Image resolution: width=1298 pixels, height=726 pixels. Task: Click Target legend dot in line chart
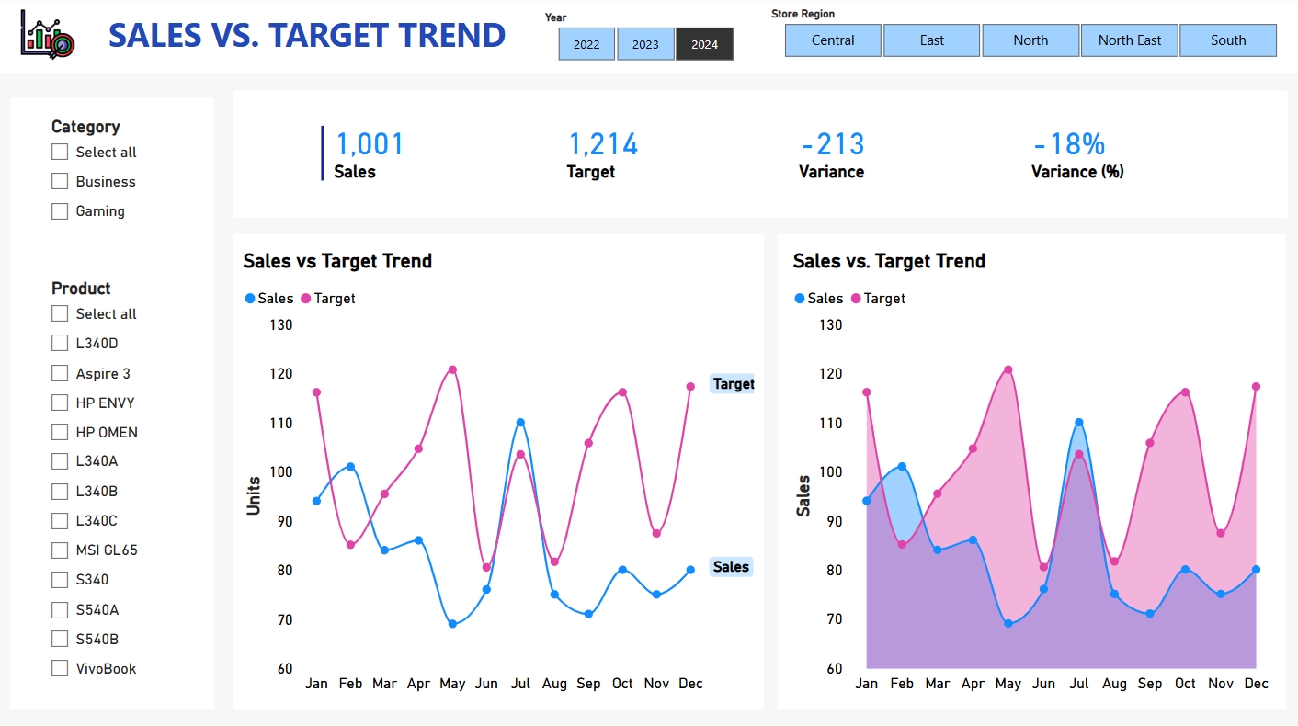click(x=306, y=299)
